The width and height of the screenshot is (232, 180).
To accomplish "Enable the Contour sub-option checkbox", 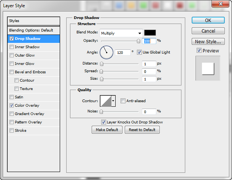I will [16, 81].
